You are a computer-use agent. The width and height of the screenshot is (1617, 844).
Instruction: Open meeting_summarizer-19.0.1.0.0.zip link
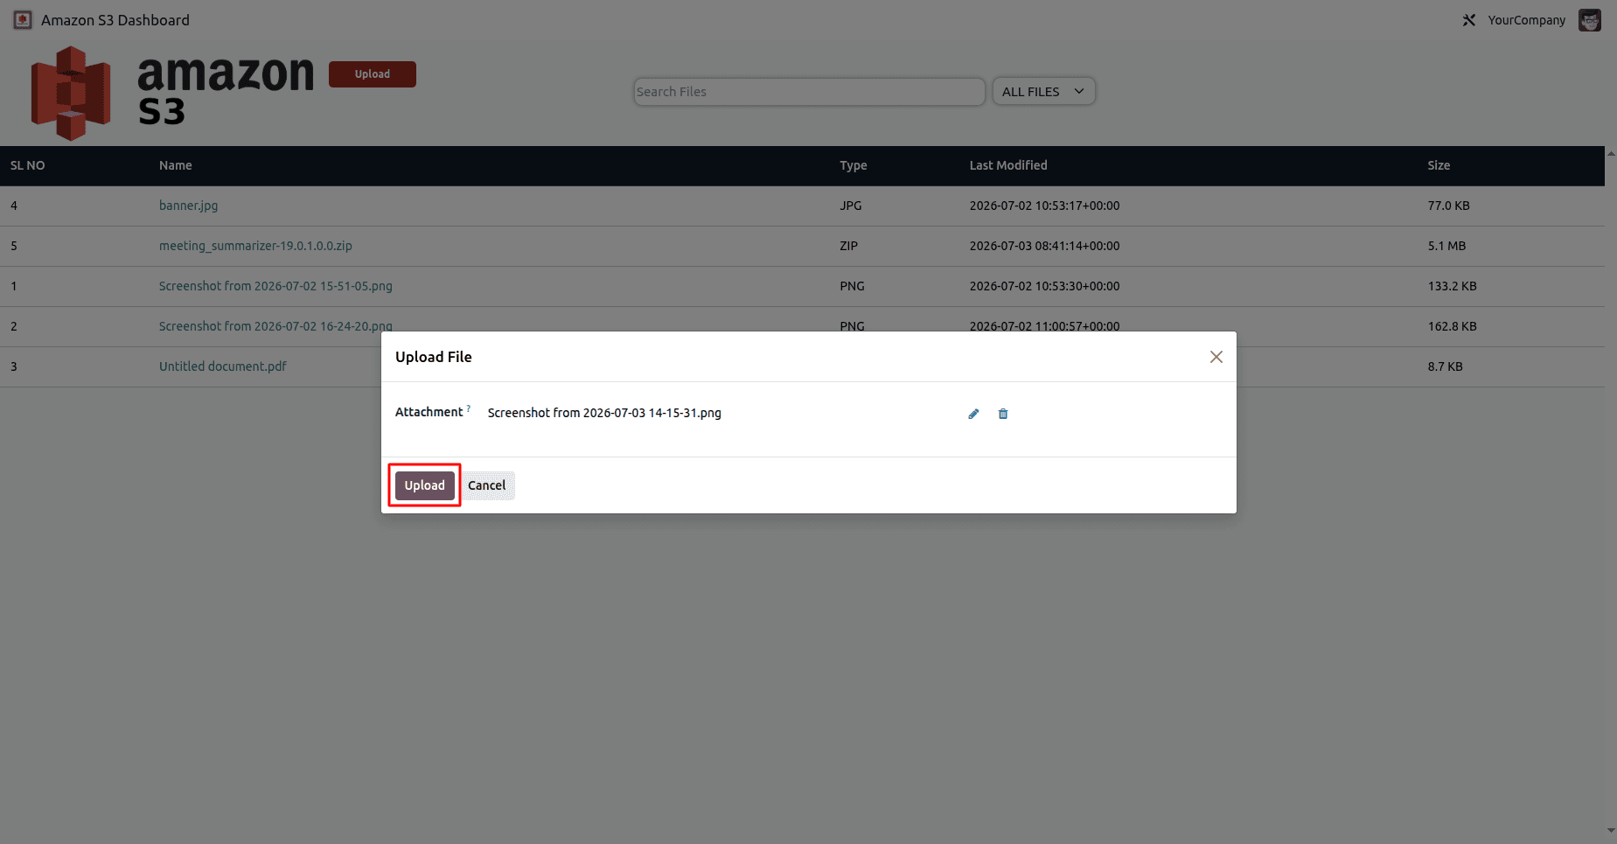255,246
